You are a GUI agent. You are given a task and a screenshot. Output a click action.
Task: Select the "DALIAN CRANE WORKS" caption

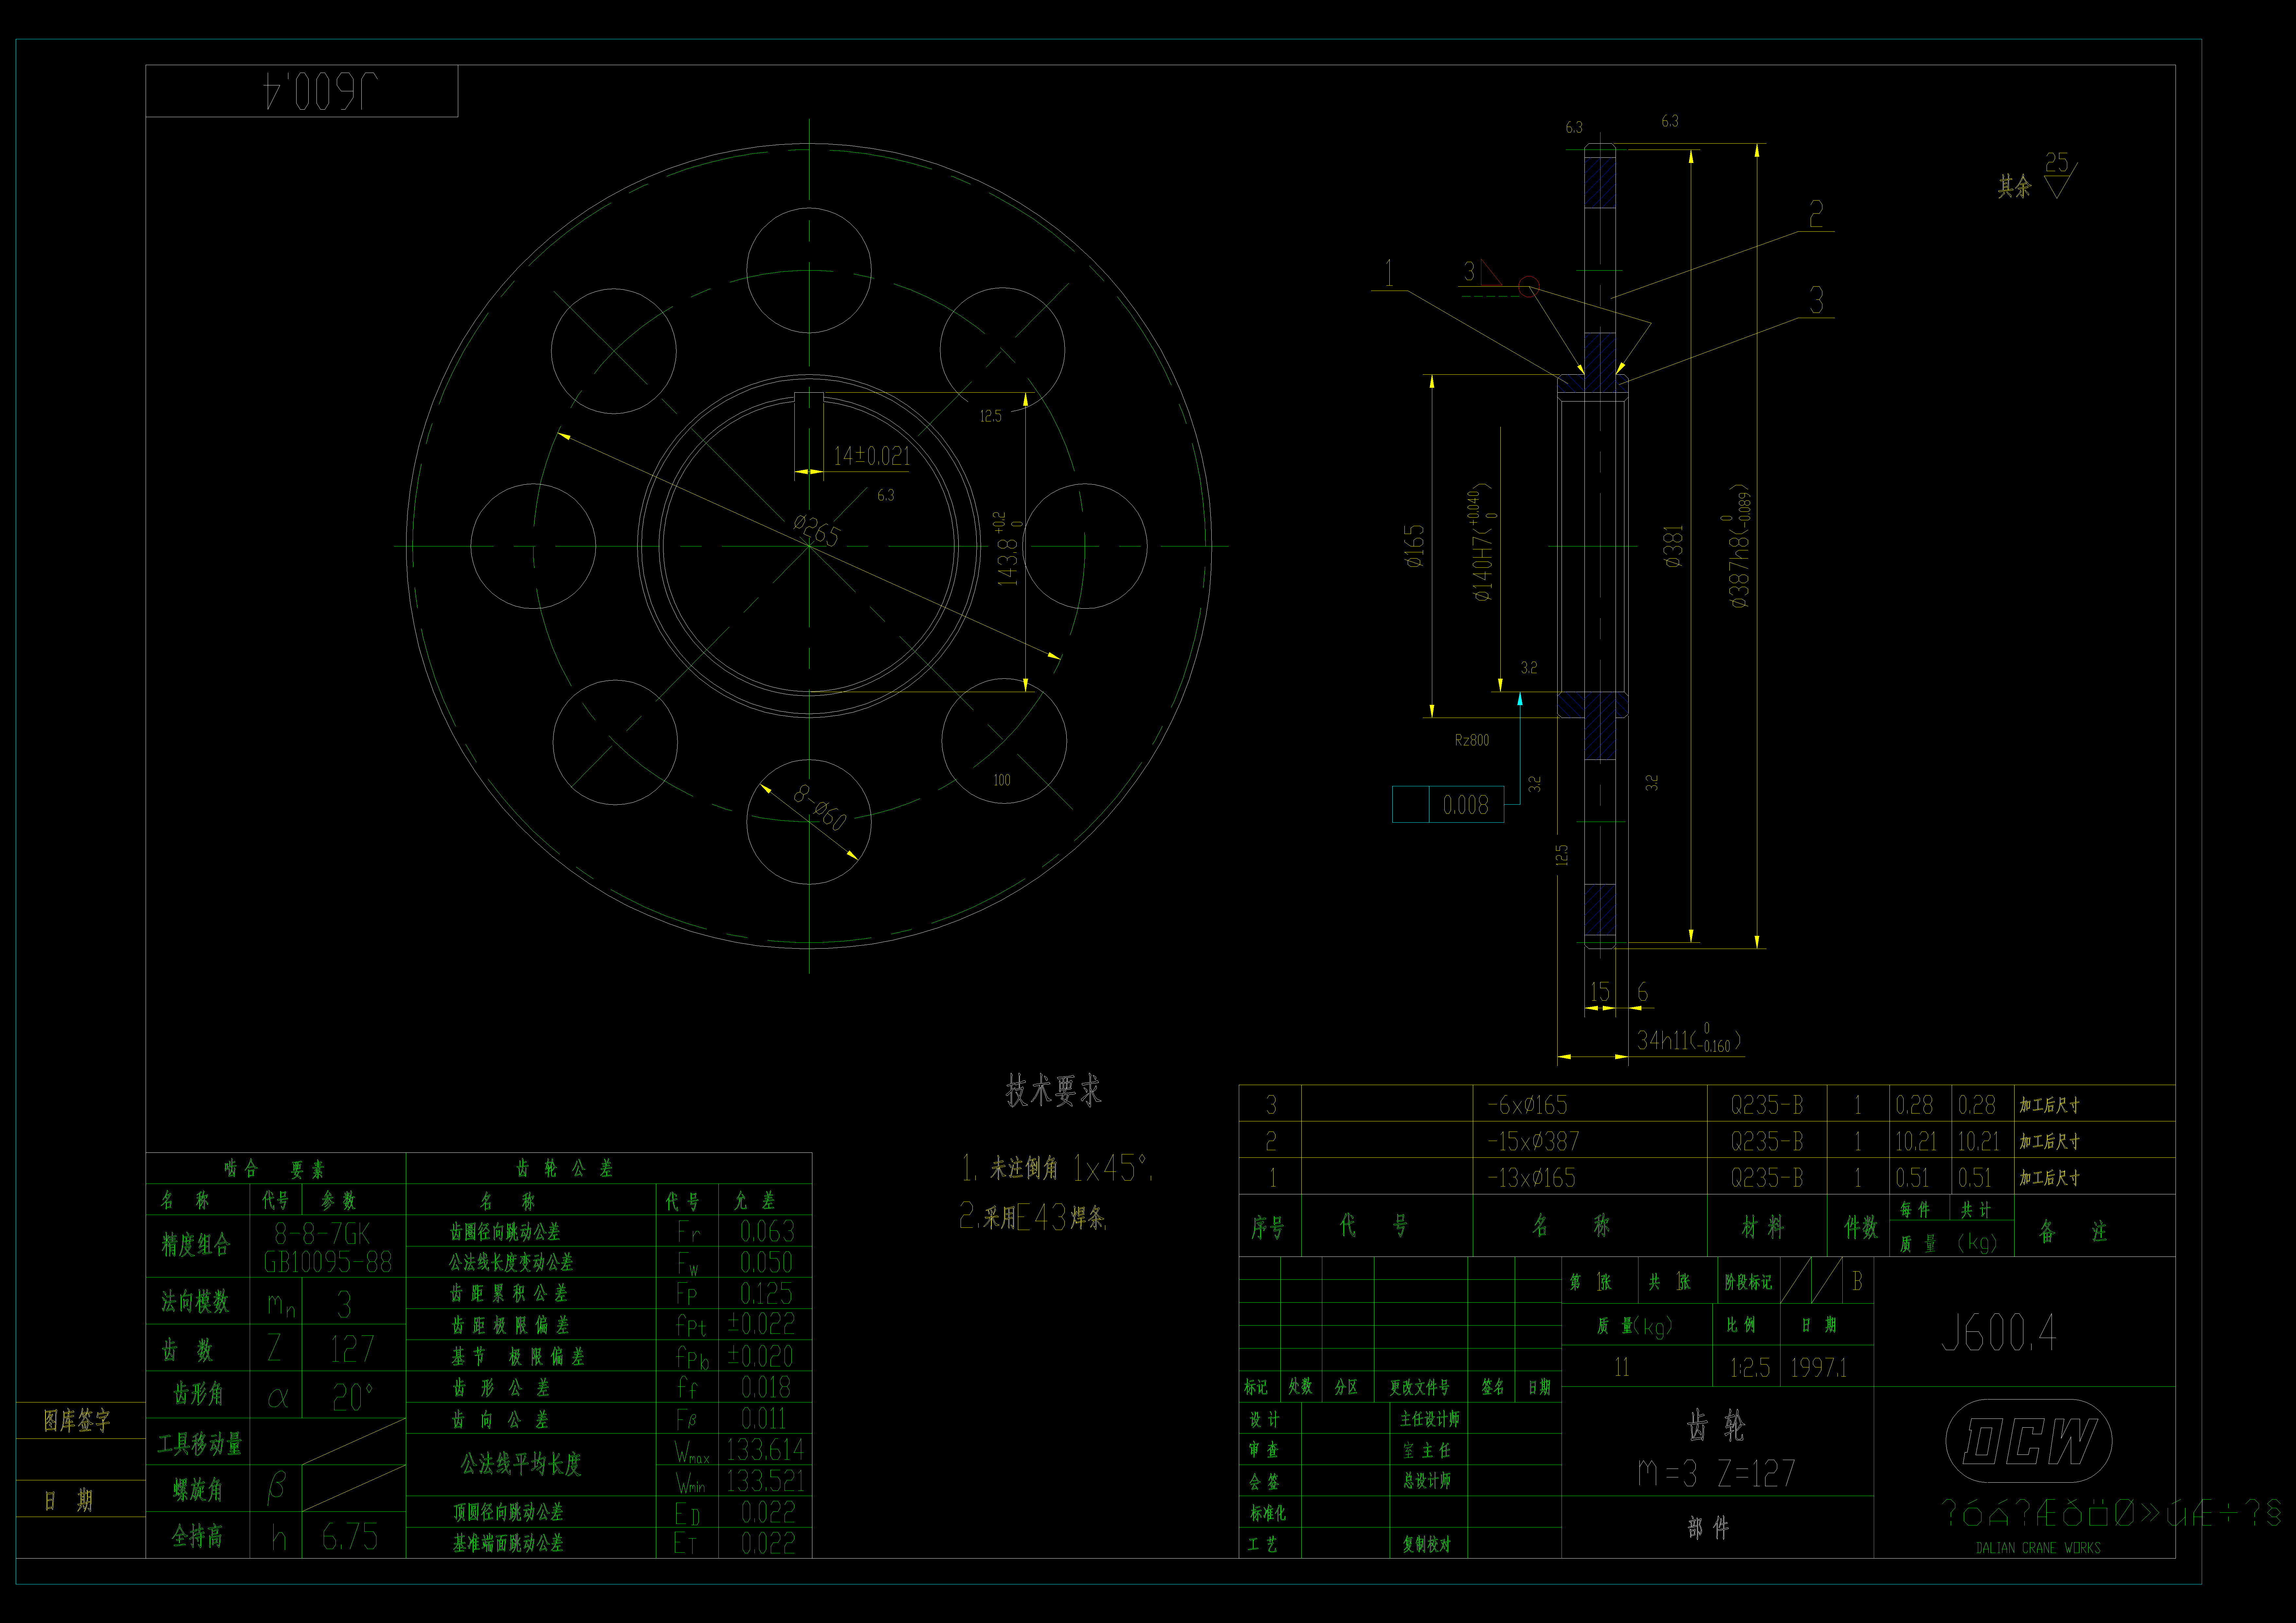click(2038, 1548)
